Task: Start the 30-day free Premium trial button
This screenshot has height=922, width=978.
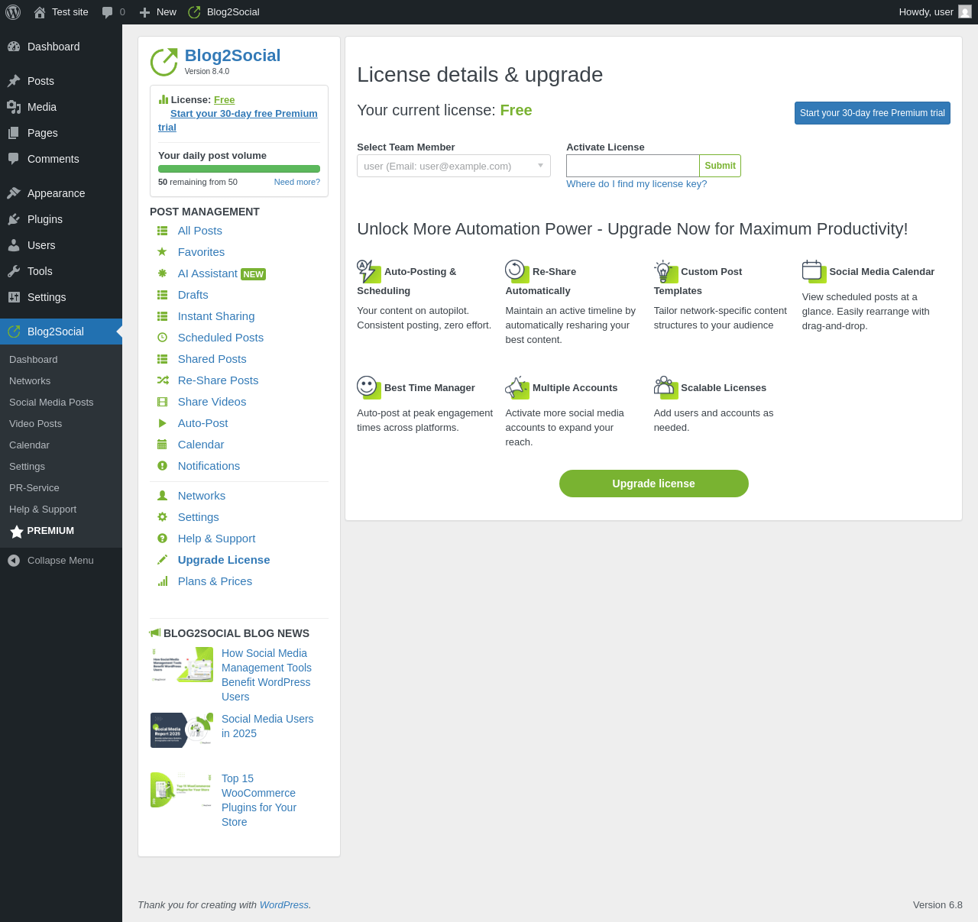Action: (x=873, y=113)
